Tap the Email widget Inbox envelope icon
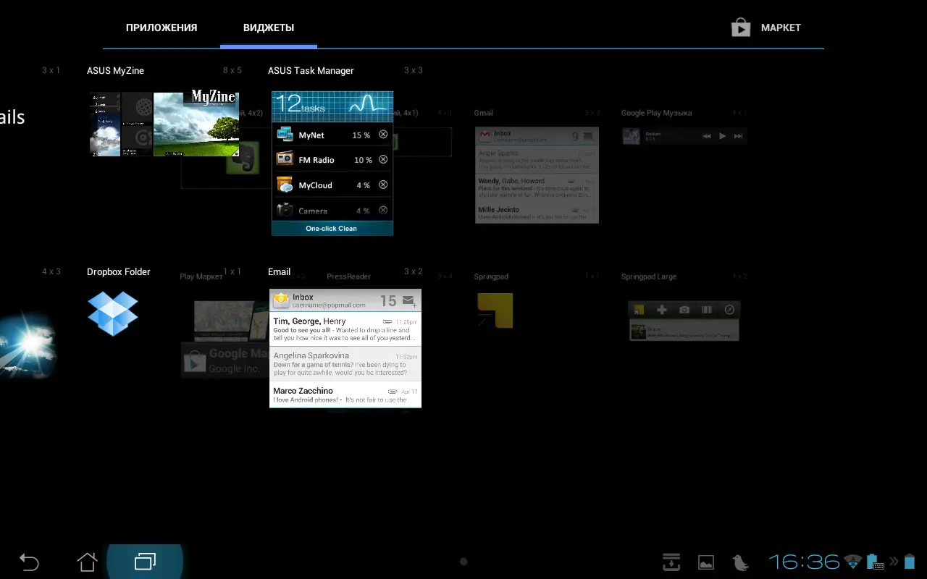927x579 pixels. pos(281,300)
